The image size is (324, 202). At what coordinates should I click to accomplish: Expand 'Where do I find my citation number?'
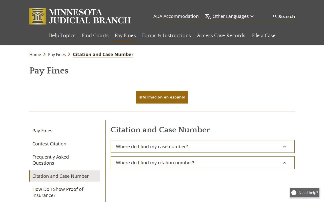point(202,163)
